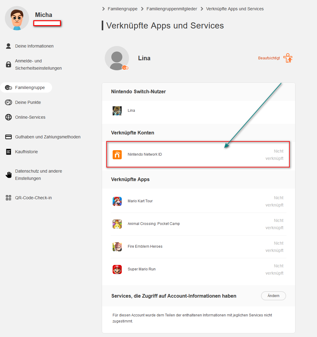
Task: Click chevron before Verknüpfte Apps breadcrumb
Action: point(202,9)
